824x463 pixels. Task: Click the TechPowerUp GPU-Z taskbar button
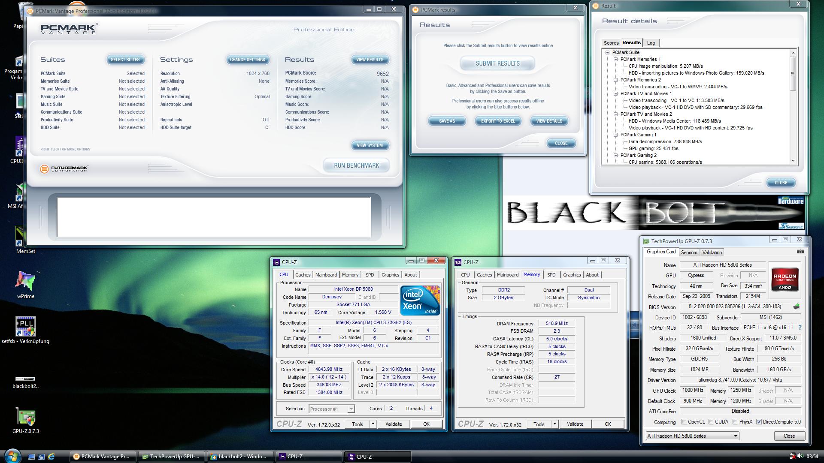coord(171,457)
